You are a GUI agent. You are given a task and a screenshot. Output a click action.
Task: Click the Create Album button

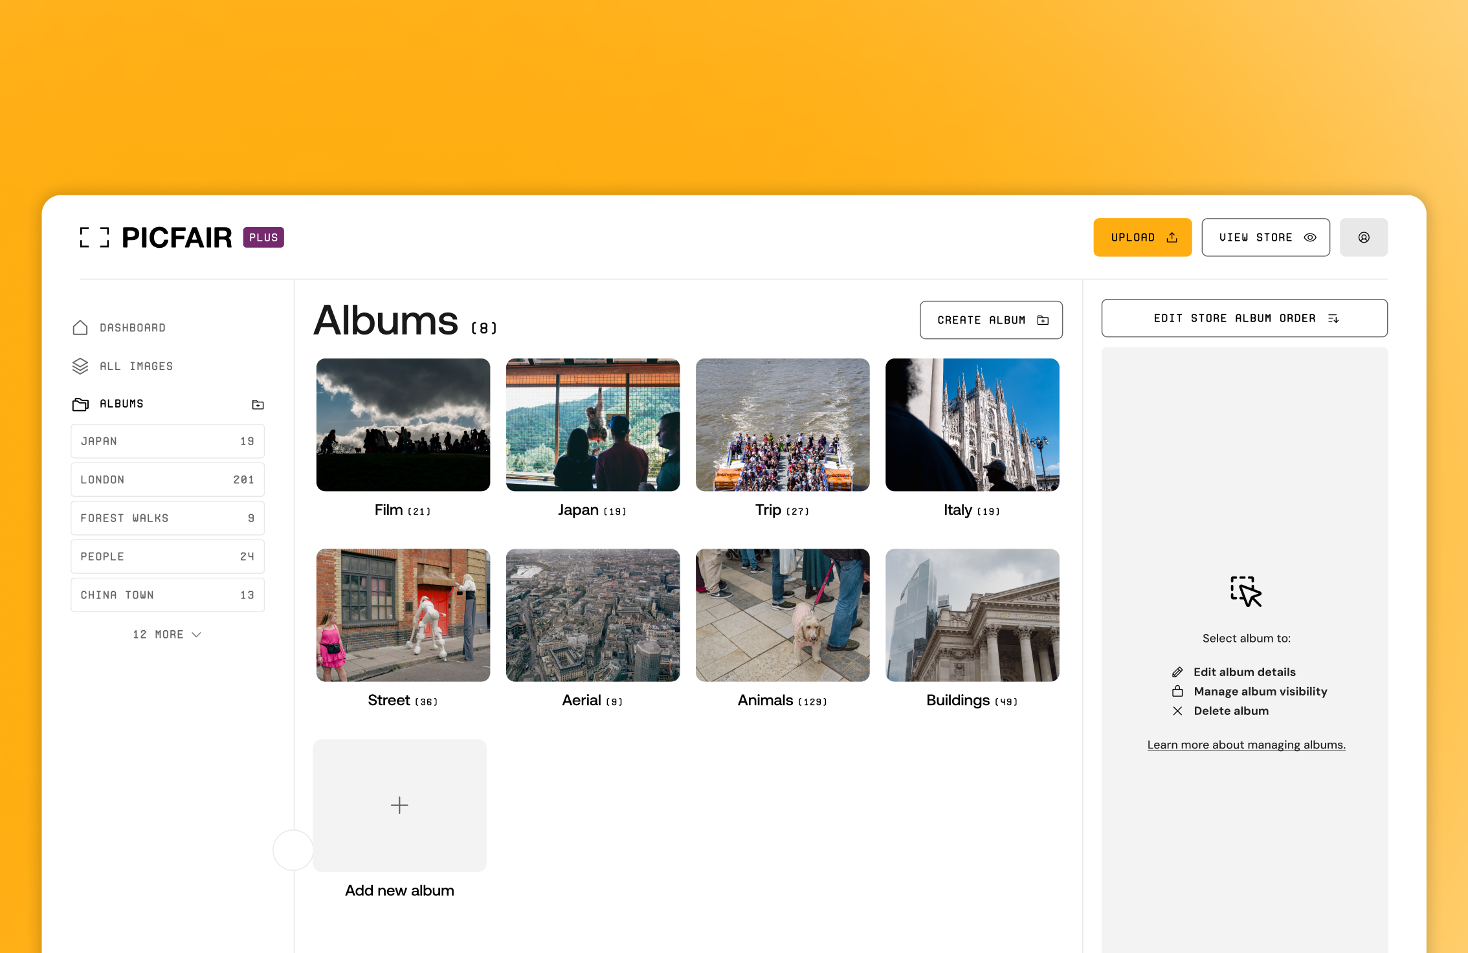pos(991,320)
